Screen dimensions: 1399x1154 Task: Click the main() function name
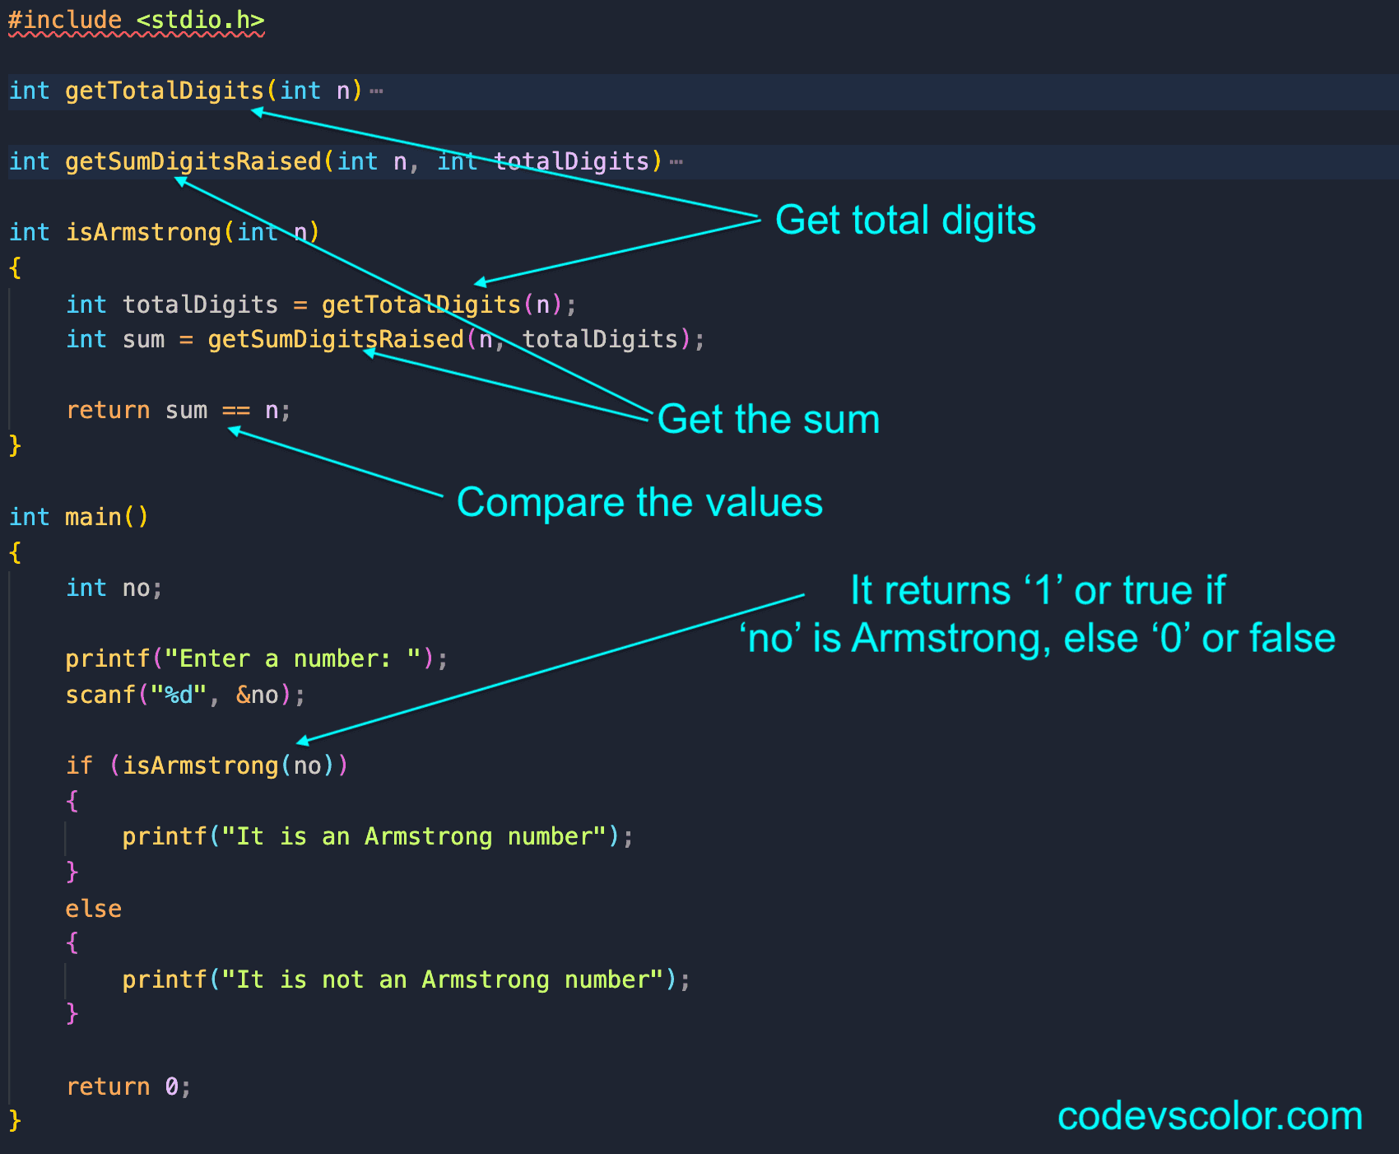pyautogui.click(x=94, y=517)
